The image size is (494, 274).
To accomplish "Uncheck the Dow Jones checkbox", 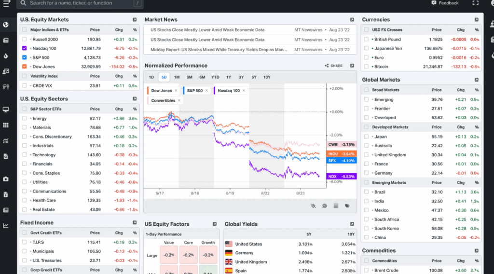I will 24,67.
